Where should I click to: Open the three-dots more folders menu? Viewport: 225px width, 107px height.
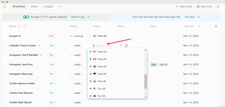[59, 7]
